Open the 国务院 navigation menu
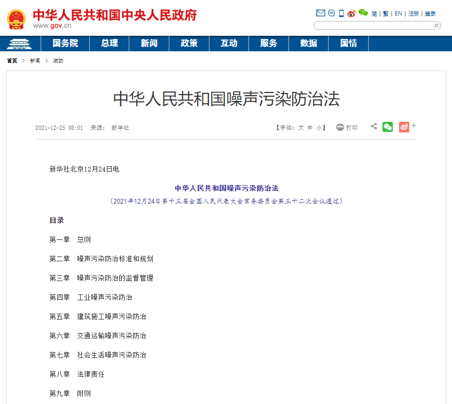This screenshot has width=452, height=404. click(65, 44)
